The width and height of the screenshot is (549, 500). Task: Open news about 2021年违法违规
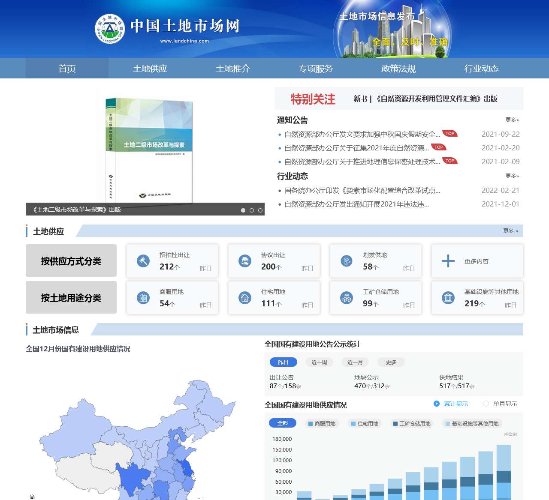click(x=357, y=204)
